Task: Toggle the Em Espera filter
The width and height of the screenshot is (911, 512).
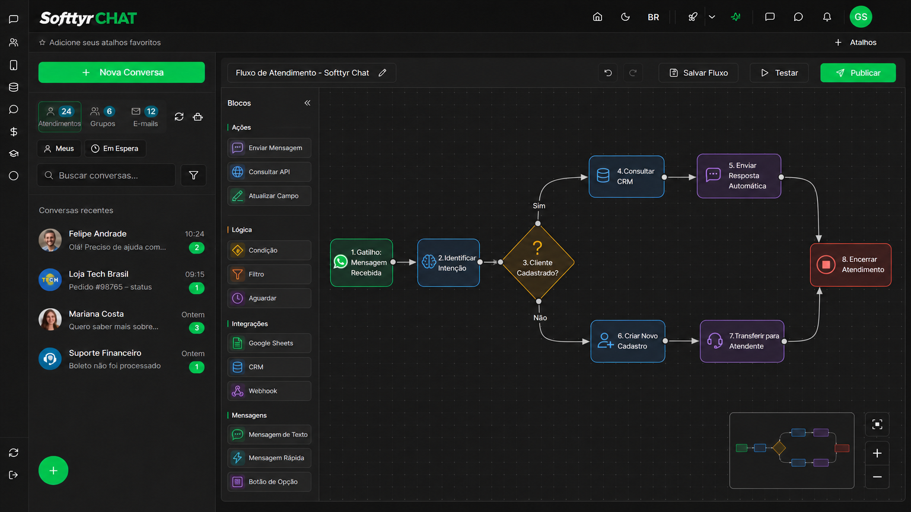Action: pyautogui.click(x=115, y=148)
